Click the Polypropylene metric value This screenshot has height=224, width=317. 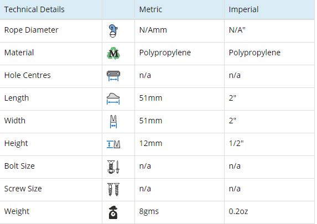tap(165, 53)
